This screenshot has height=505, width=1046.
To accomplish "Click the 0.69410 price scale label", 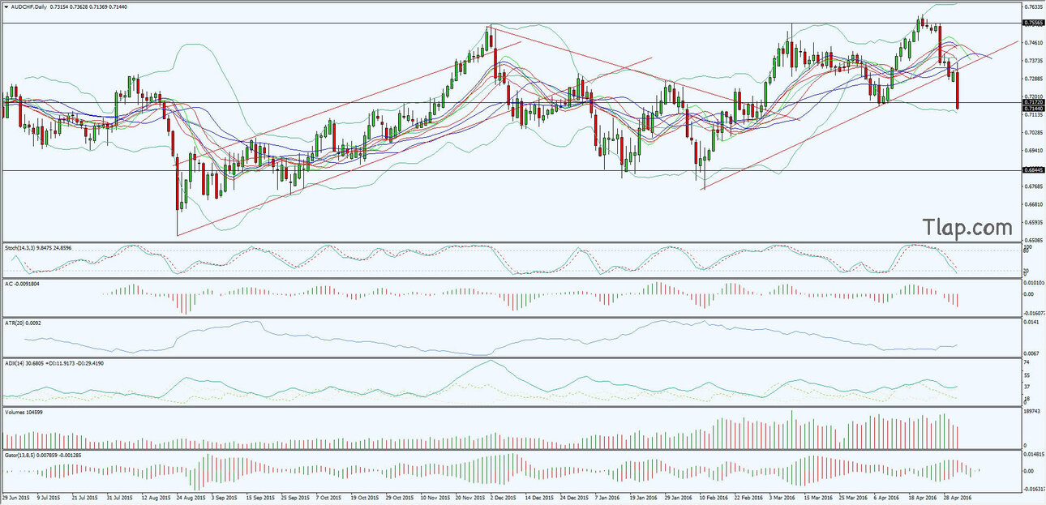I will coord(1033,151).
